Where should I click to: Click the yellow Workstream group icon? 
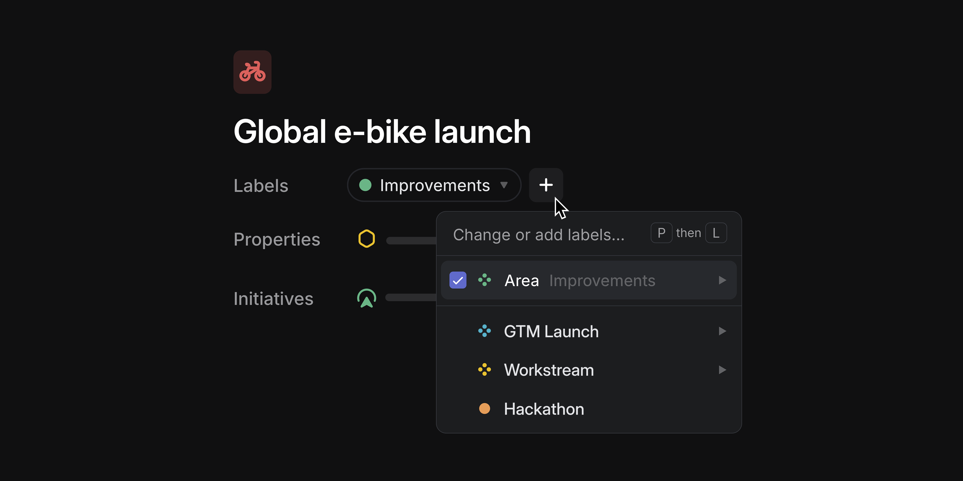(x=484, y=370)
